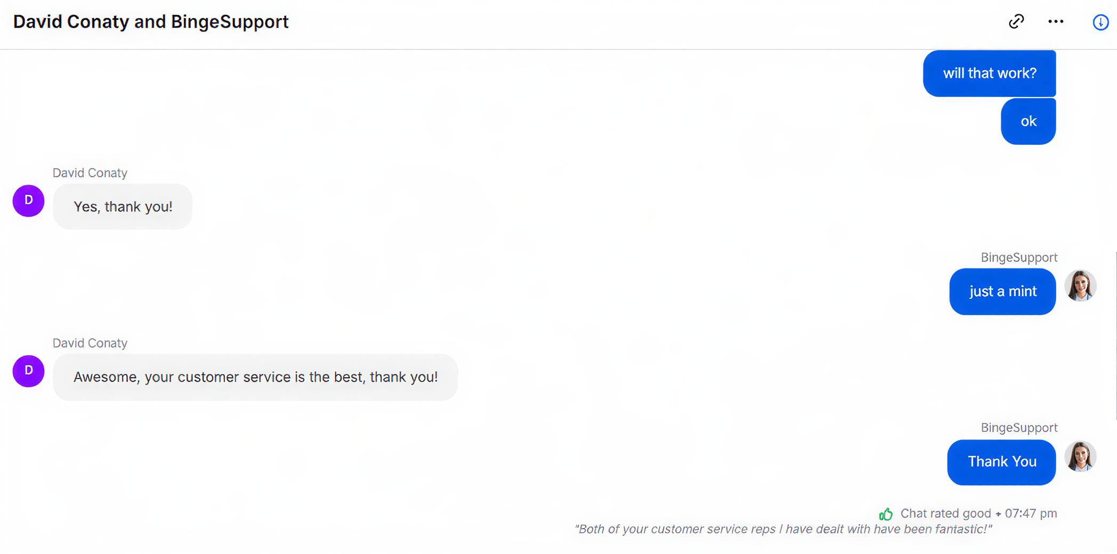Click the 'Thank You' agent message bubble
The image size is (1117, 554).
(1001, 462)
